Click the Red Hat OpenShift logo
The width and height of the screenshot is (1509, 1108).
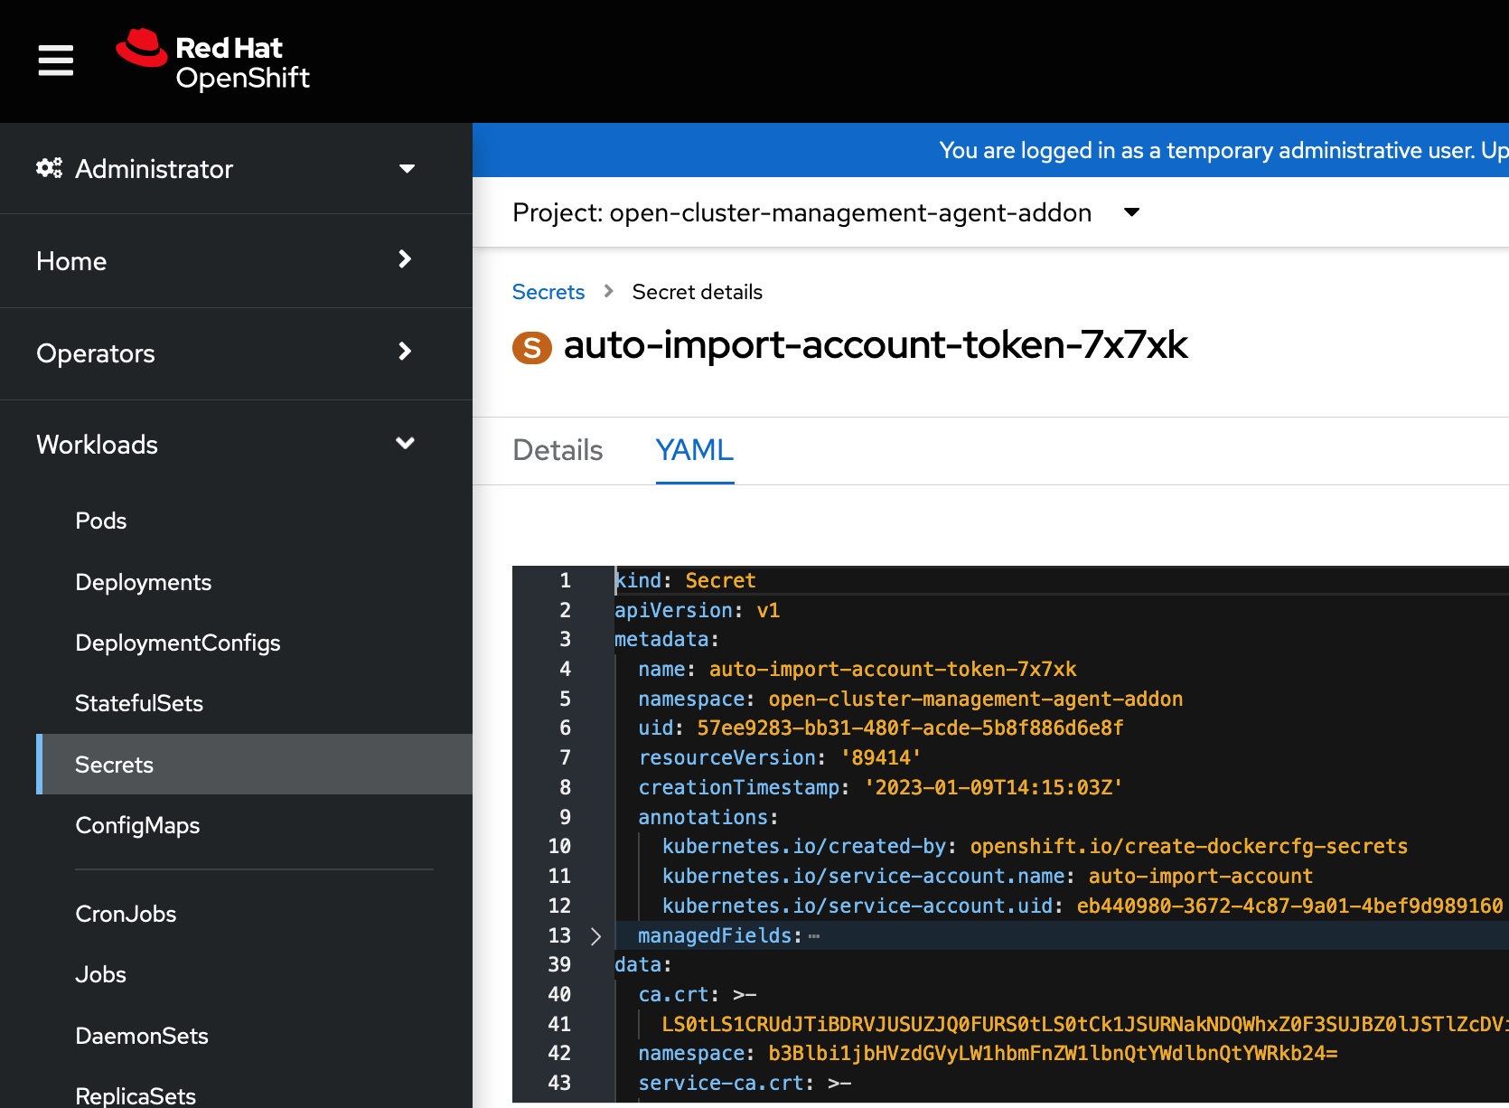213,61
